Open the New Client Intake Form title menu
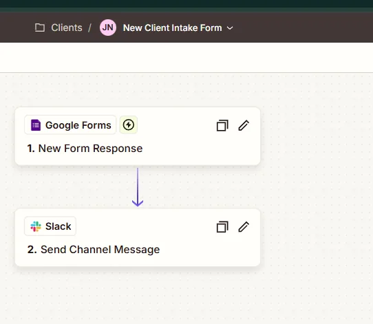 pos(173,28)
